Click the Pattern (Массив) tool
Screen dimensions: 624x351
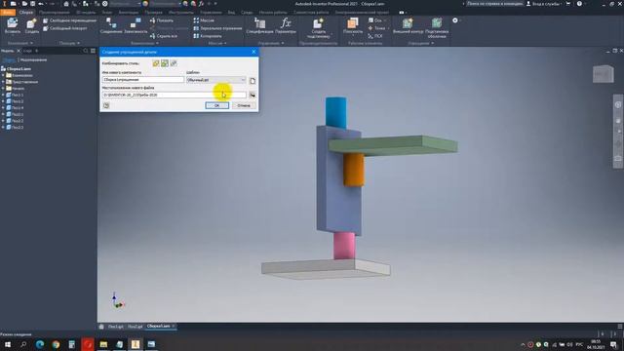pos(204,20)
